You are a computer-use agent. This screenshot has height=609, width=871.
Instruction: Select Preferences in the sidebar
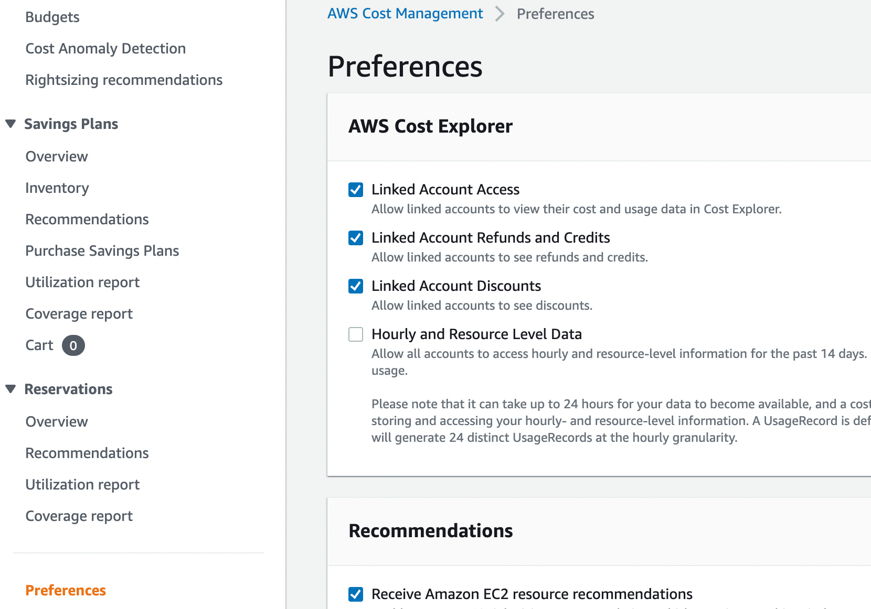pos(66,591)
